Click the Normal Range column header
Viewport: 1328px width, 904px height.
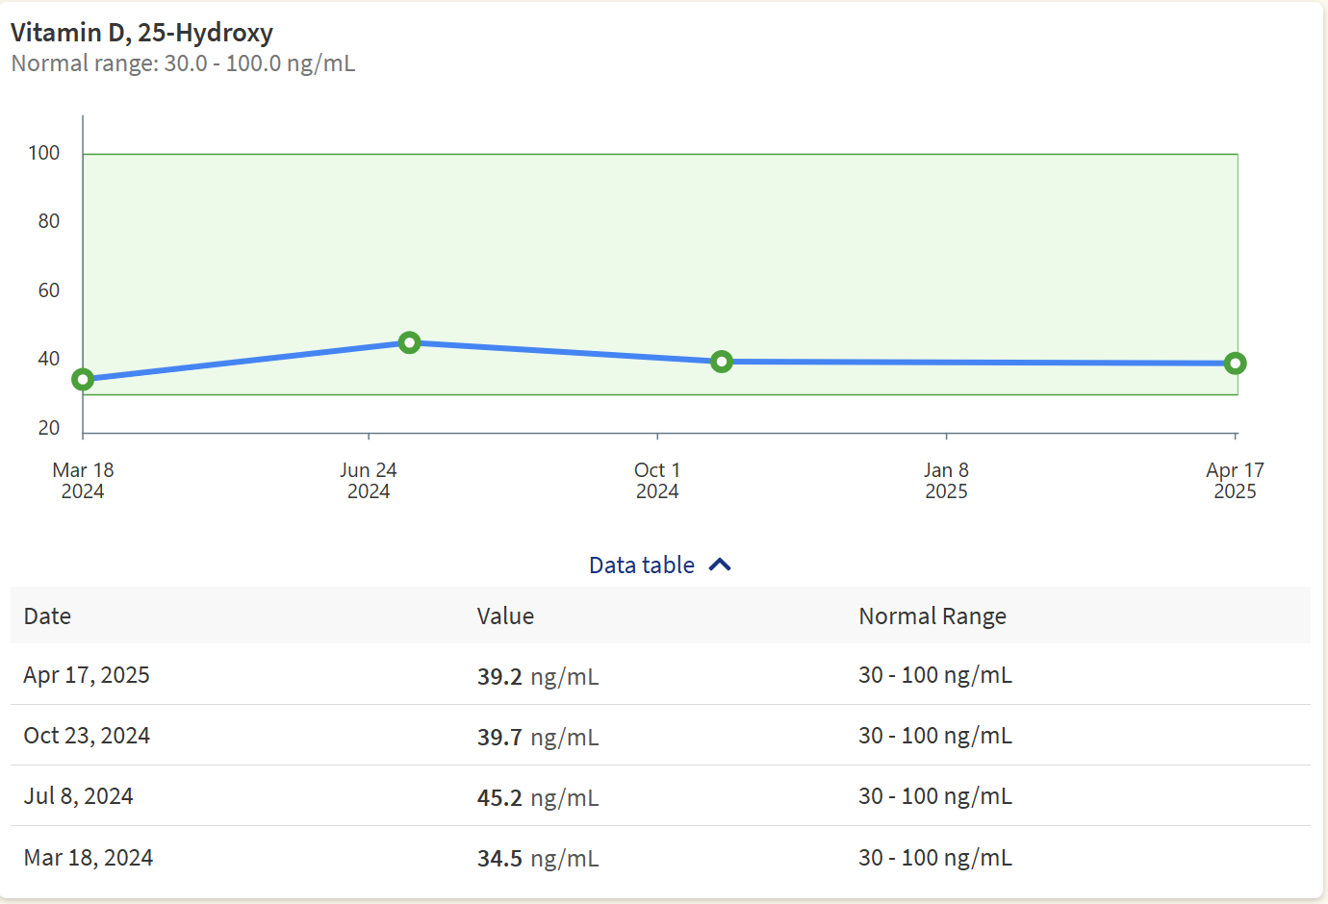[932, 616]
